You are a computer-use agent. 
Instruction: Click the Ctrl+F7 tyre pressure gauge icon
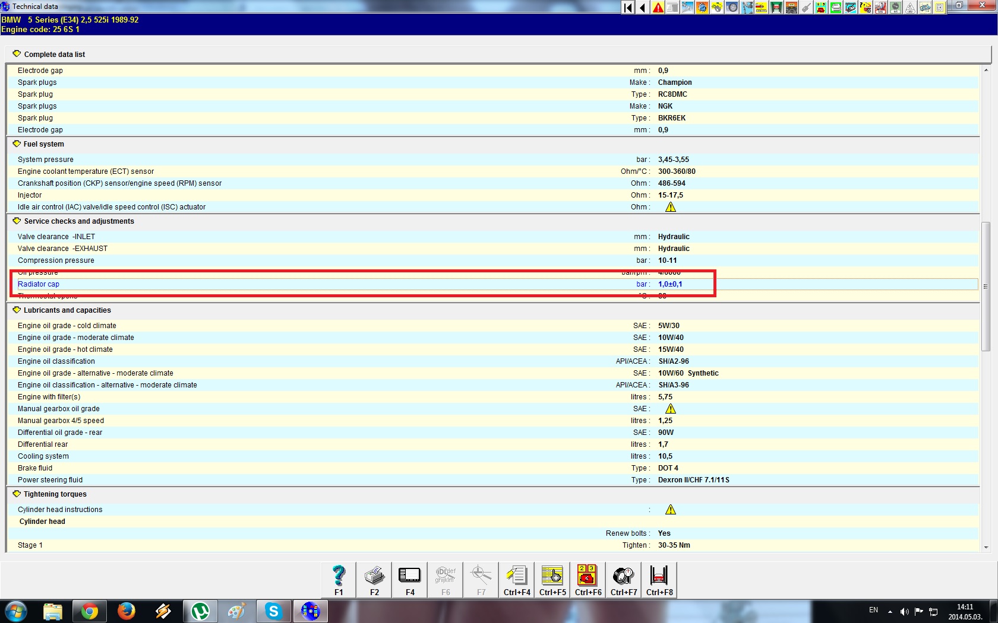(x=624, y=580)
